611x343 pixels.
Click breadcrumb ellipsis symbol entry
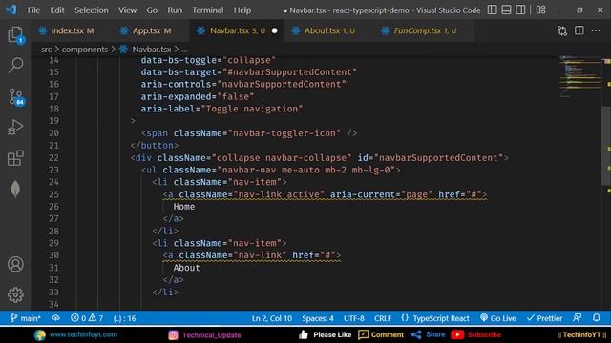point(184,50)
